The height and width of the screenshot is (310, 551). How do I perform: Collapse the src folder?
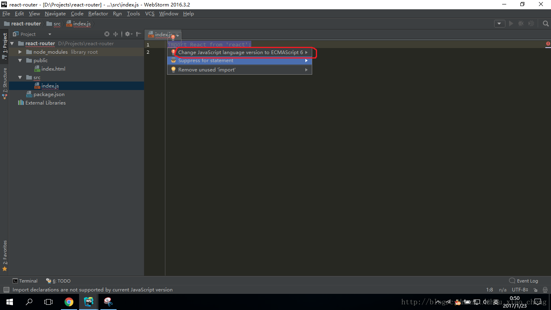[x=20, y=77]
